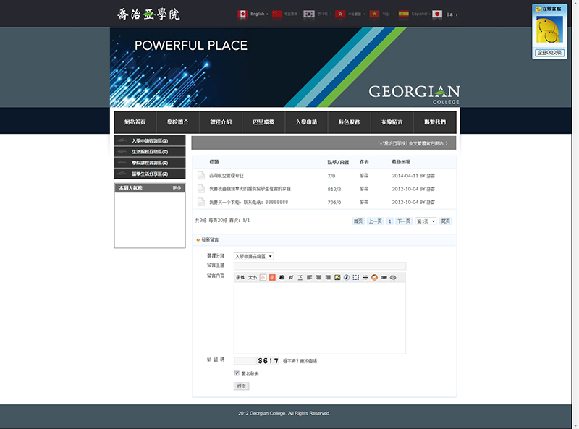This screenshot has height=429, width=579.
Task: Click the dashed-square icon in editor toolbar
Action: (x=355, y=277)
